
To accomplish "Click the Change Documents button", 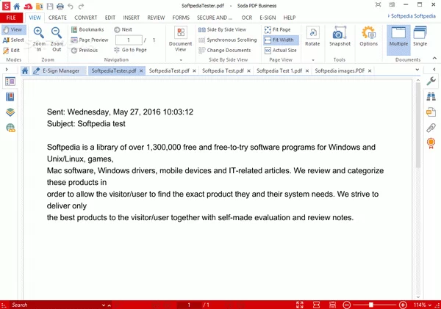I will [x=224, y=50].
